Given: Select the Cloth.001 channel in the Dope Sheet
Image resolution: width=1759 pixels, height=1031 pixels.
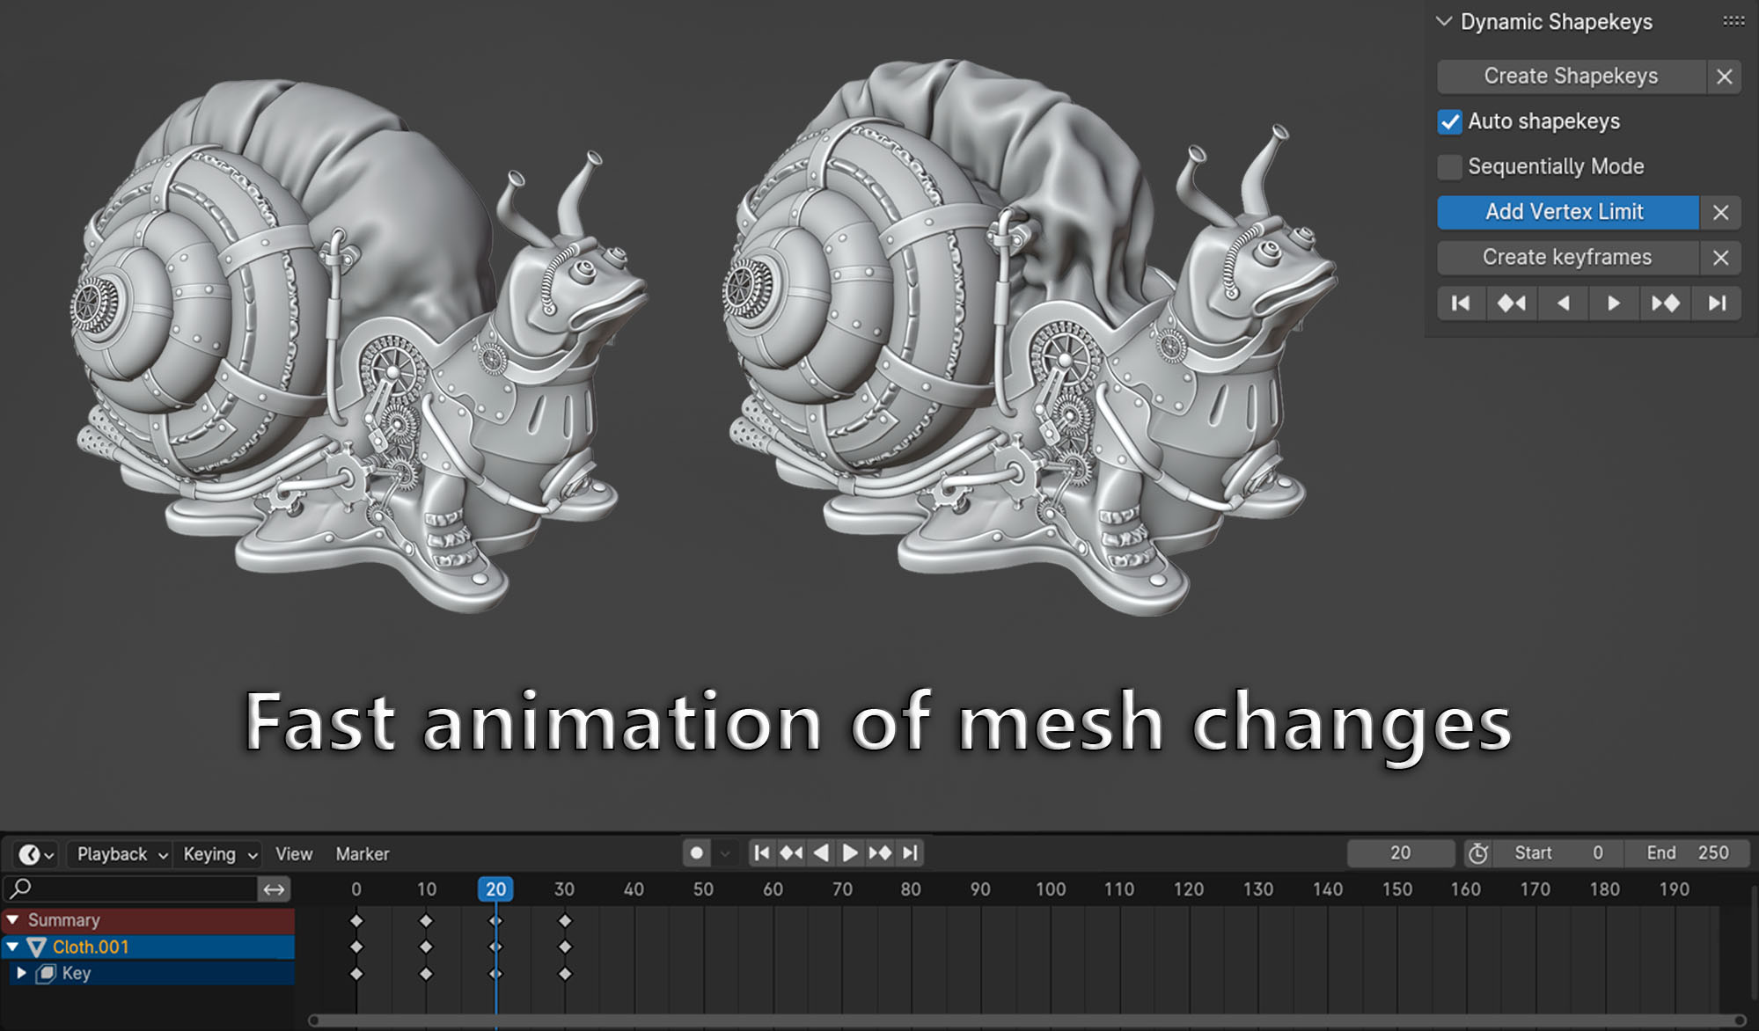Looking at the screenshot, I should pyautogui.click(x=92, y=947).
